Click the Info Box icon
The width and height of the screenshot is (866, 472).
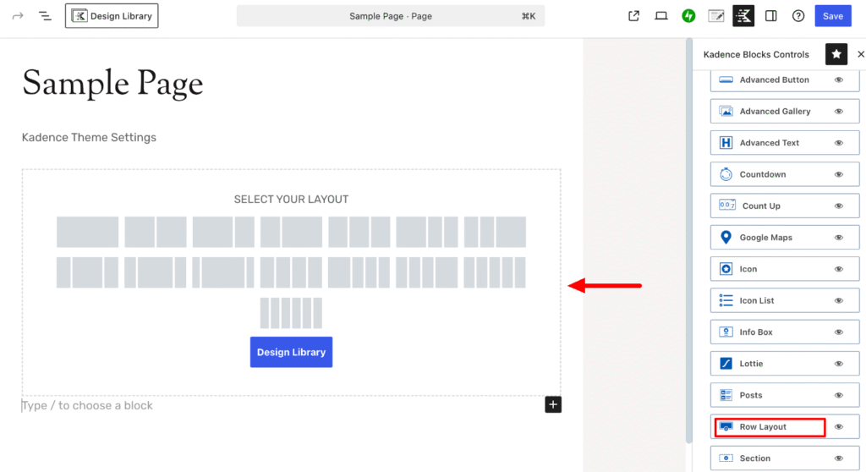(726, 332)
